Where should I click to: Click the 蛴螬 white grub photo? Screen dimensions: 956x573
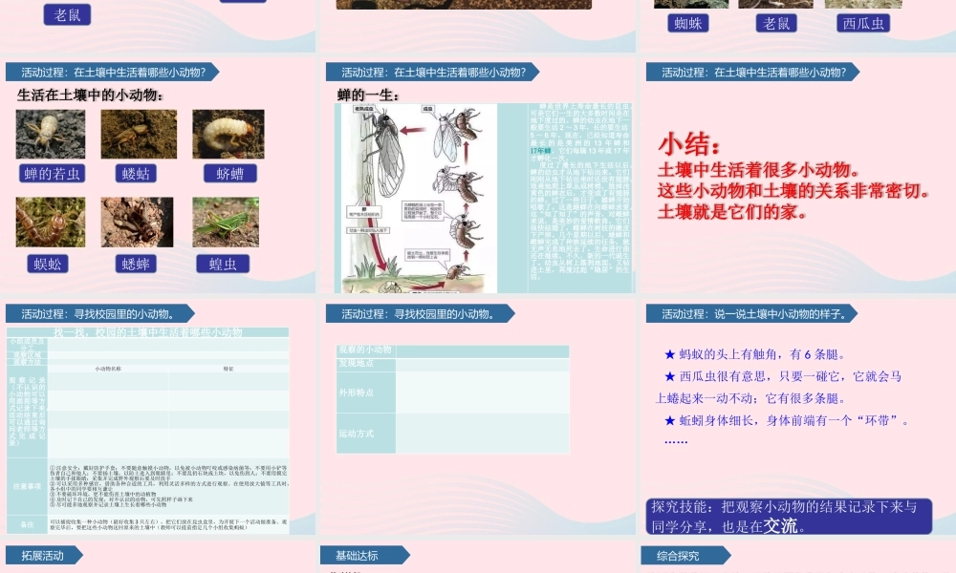tap(228, 135)
